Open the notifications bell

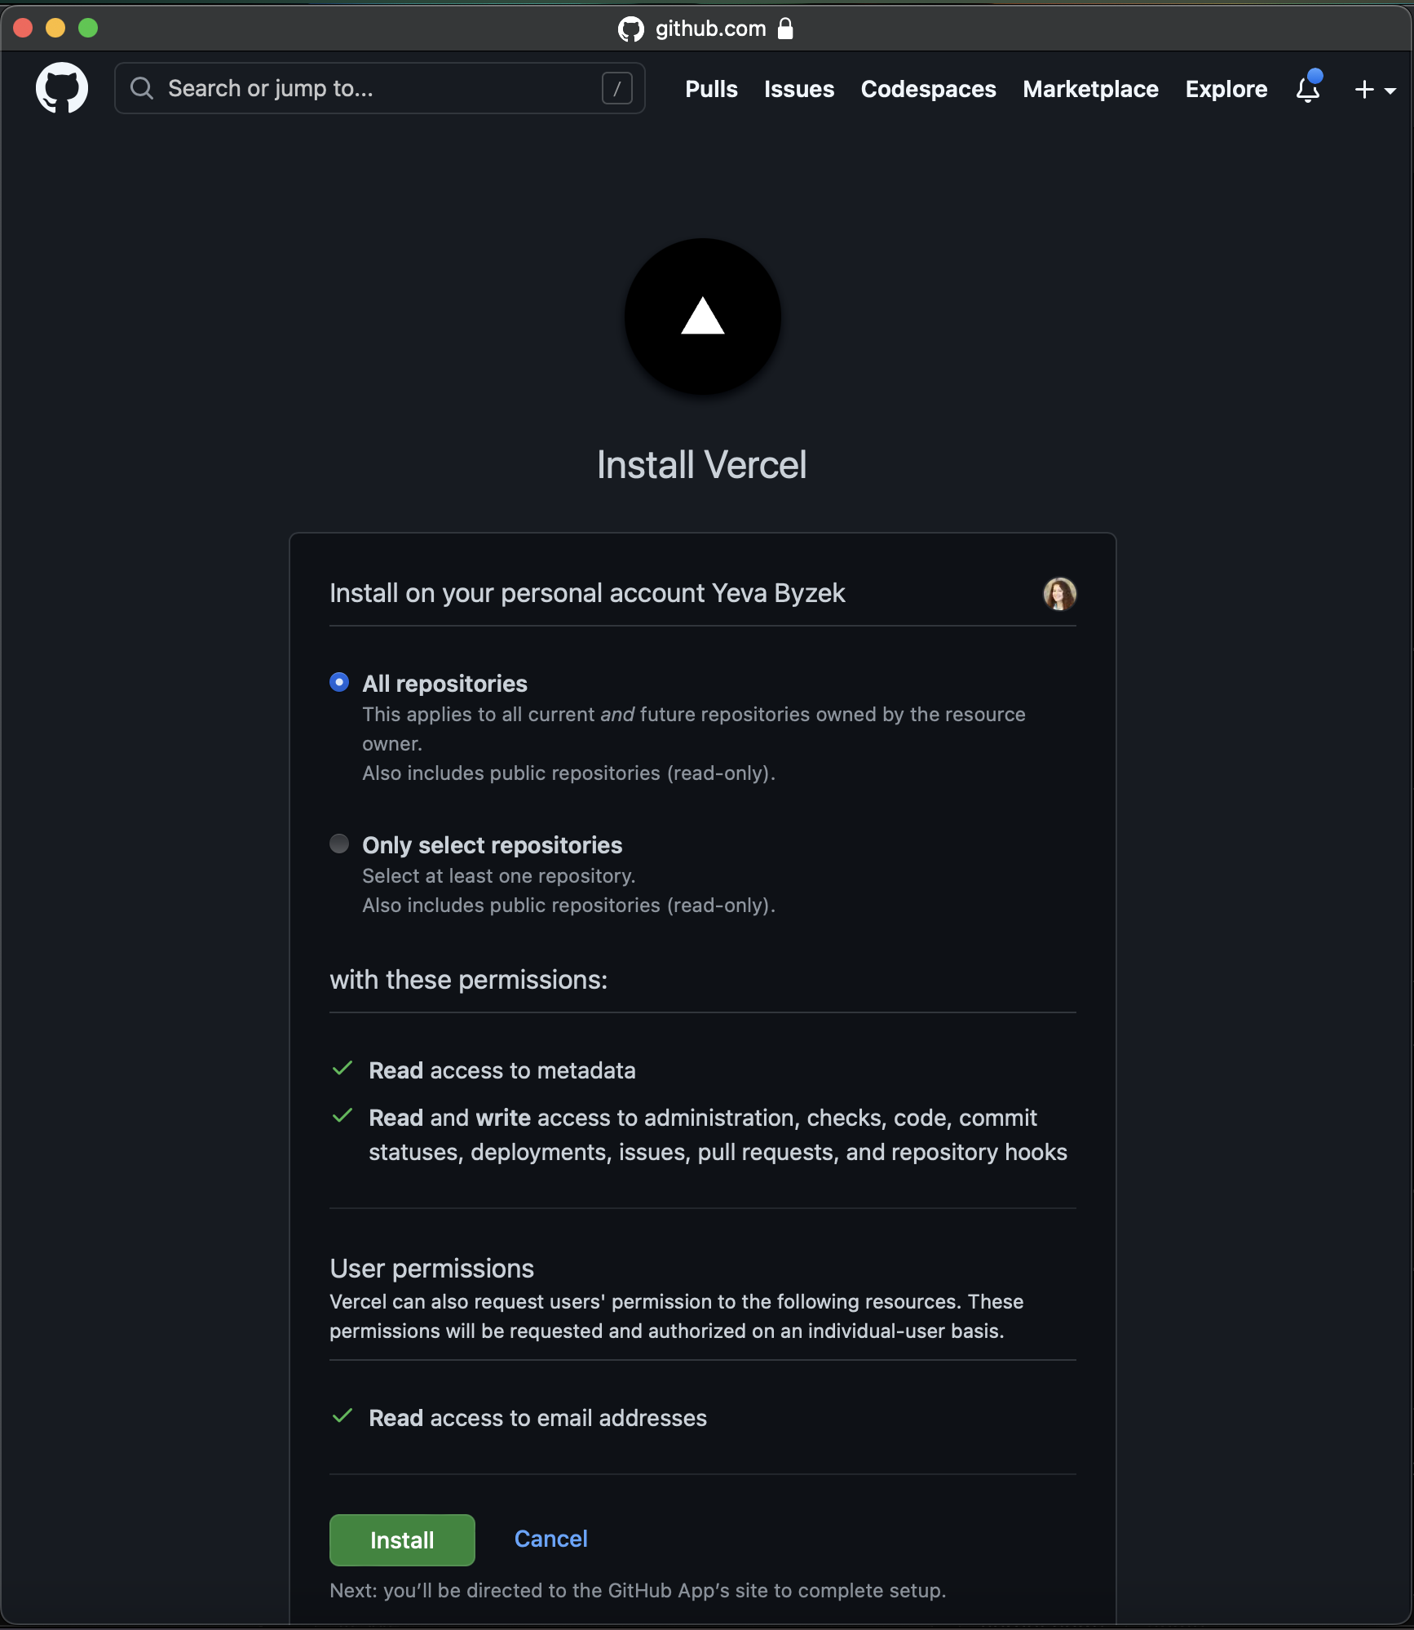[x=1308, y=88]
